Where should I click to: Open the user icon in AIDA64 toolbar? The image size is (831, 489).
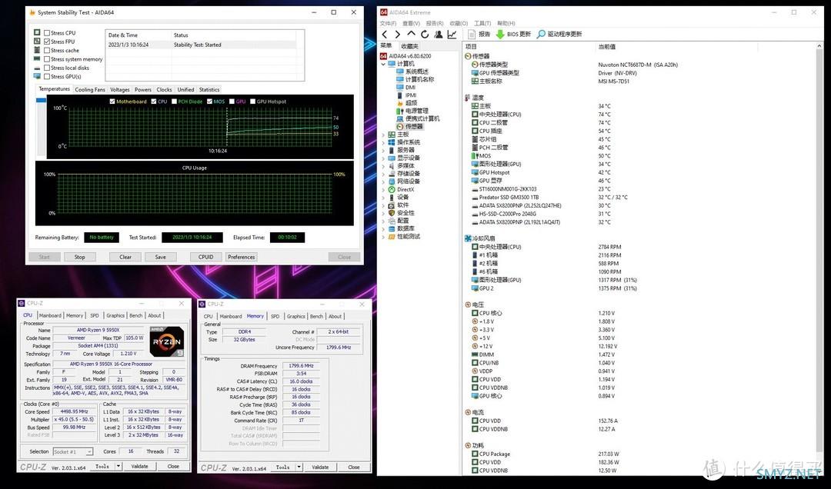pos(439,35)
